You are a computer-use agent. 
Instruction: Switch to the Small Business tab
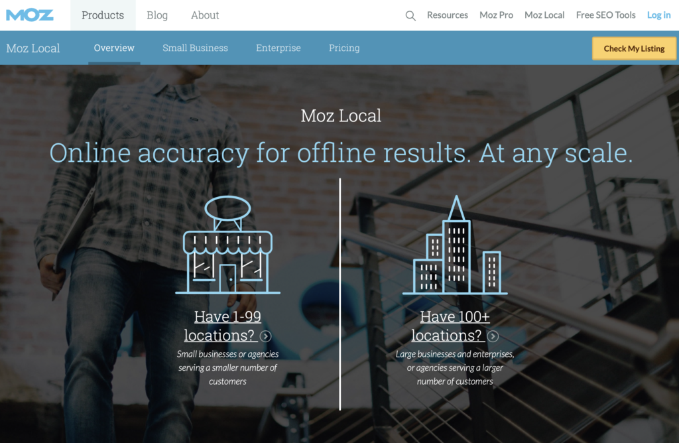195,48
